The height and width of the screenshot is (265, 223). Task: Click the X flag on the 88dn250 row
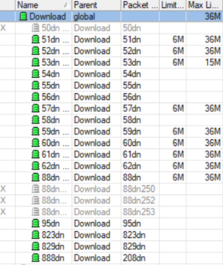tap(3, 189)
